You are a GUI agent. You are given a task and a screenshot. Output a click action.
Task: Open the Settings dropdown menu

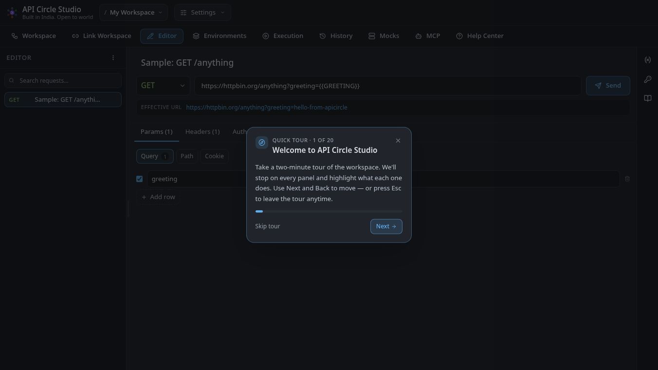pyautogui.click(x=202, y=12)
